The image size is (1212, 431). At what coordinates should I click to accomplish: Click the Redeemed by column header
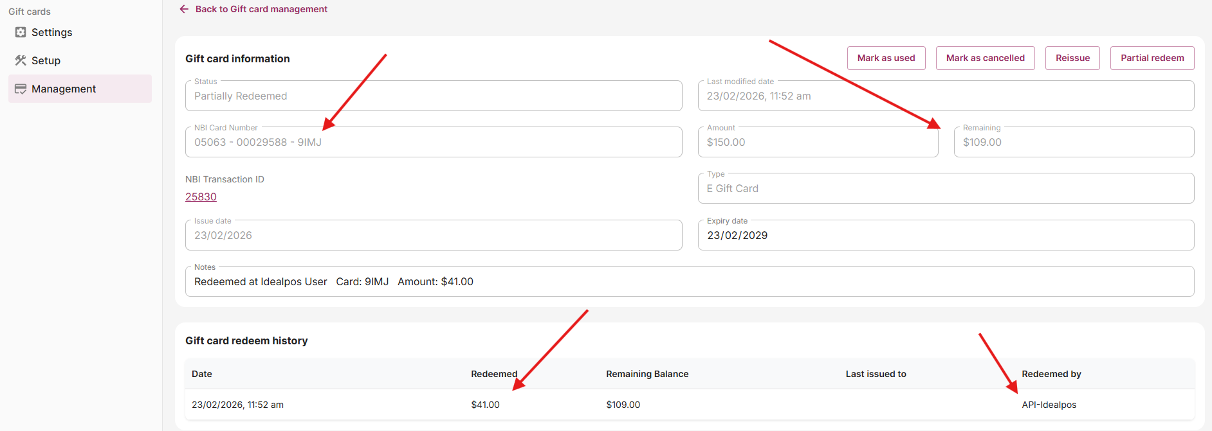(x=1051, y=374)
